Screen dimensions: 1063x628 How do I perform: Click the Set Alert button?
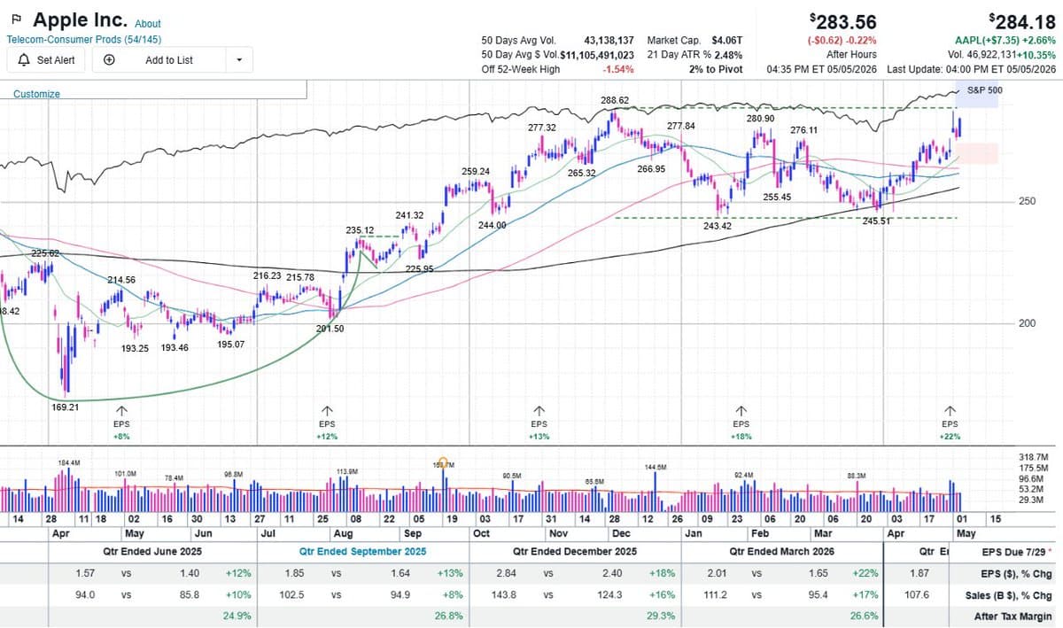(x=46, y=60)
